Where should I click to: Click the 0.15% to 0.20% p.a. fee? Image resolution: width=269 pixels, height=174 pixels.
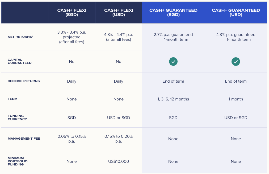point(119,139)
